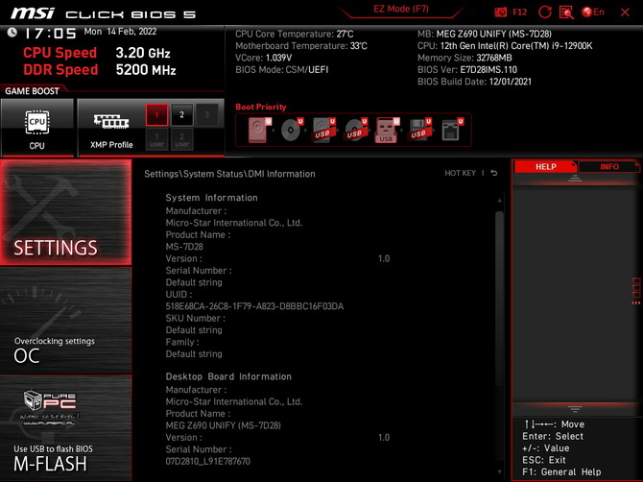643x482 pixels.
Task: Open the BIOS search magnifier icon
Action: pos(566,12)
